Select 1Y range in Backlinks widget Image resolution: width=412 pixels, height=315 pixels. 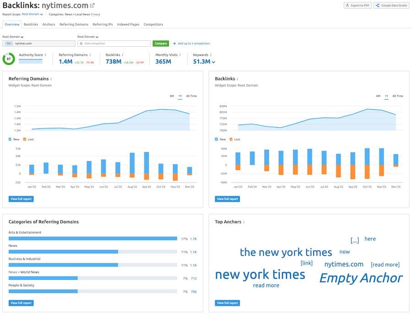click(386, 96)
